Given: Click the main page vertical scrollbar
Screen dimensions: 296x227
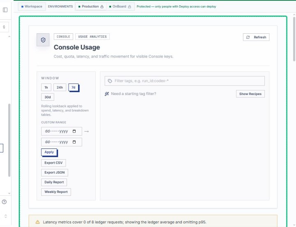Looking at the screenshot, I should 294,39.
